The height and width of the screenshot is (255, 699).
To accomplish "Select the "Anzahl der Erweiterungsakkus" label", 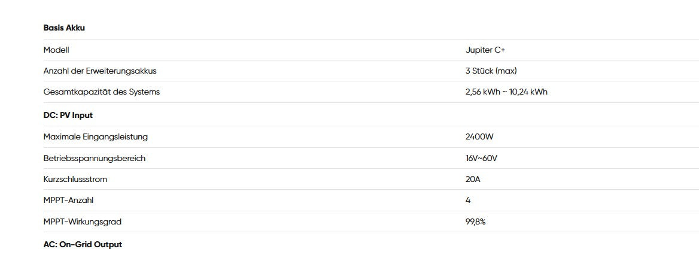I will pos(100,71).
